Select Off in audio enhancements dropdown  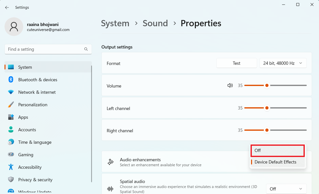point(278,150)
